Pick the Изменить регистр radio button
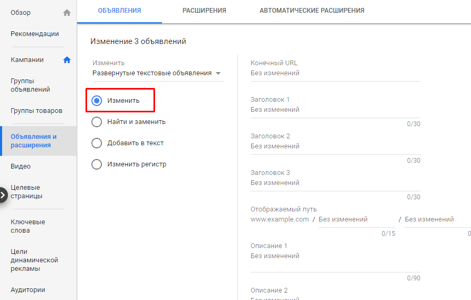 [97, 164]
